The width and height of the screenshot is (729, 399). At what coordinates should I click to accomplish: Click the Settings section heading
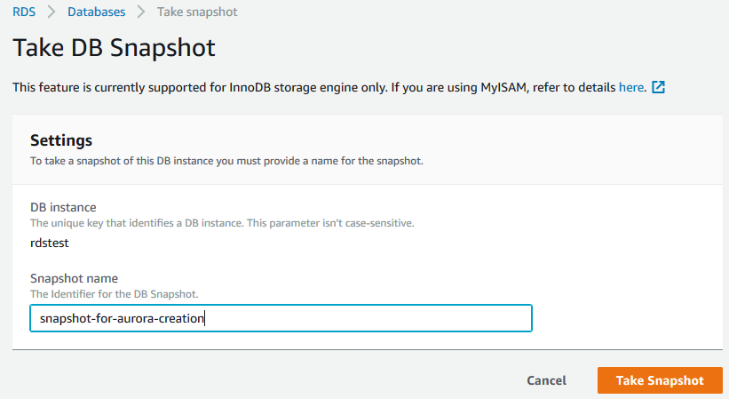[x=61, y=140]
